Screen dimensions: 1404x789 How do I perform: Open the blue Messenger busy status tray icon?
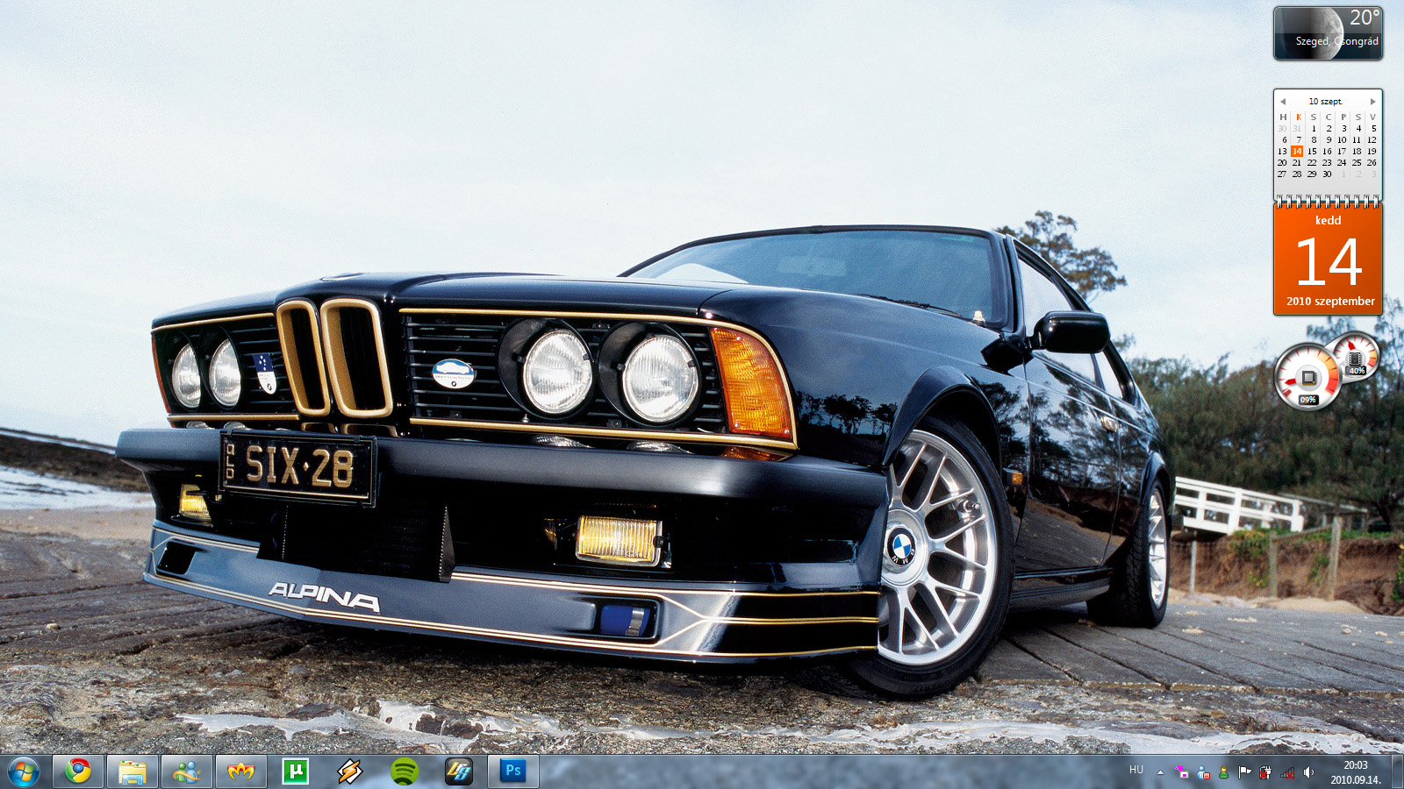click(1203, 772)
